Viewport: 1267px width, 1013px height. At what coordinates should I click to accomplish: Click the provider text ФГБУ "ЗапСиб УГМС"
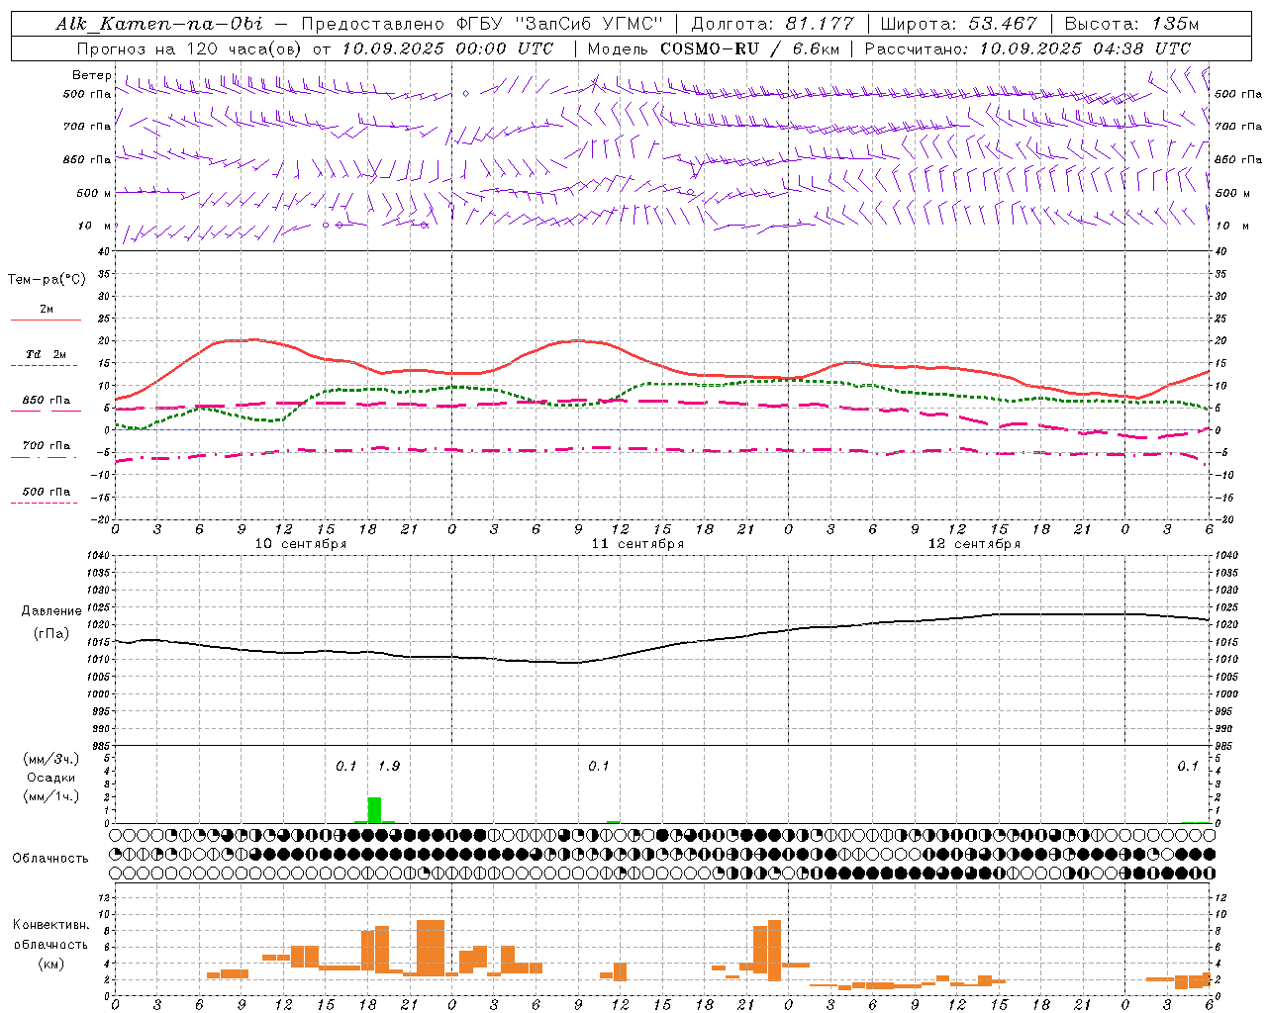tap(560, 24)
